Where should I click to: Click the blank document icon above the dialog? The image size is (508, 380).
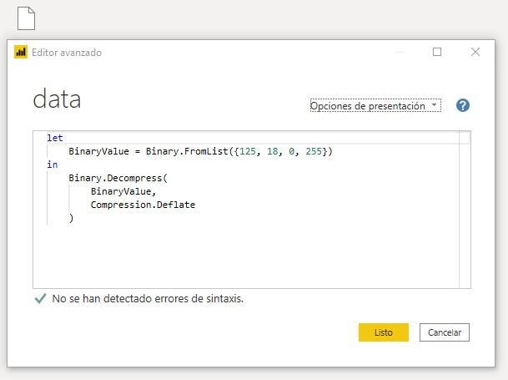coord(27,18)
